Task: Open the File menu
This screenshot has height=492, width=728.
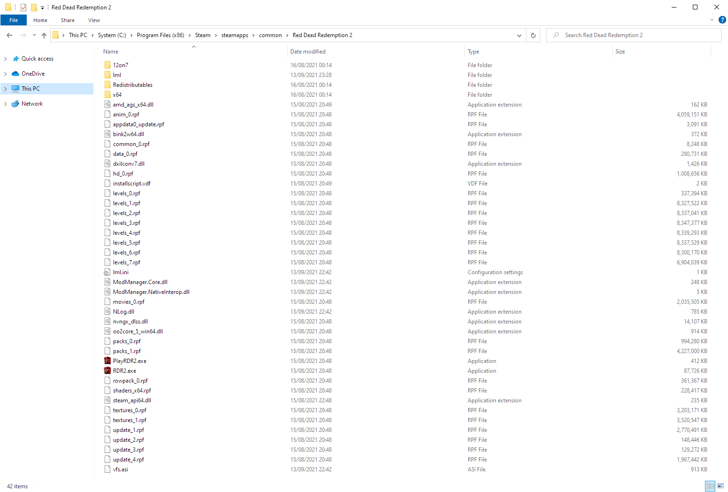Action: coord(14,20)
